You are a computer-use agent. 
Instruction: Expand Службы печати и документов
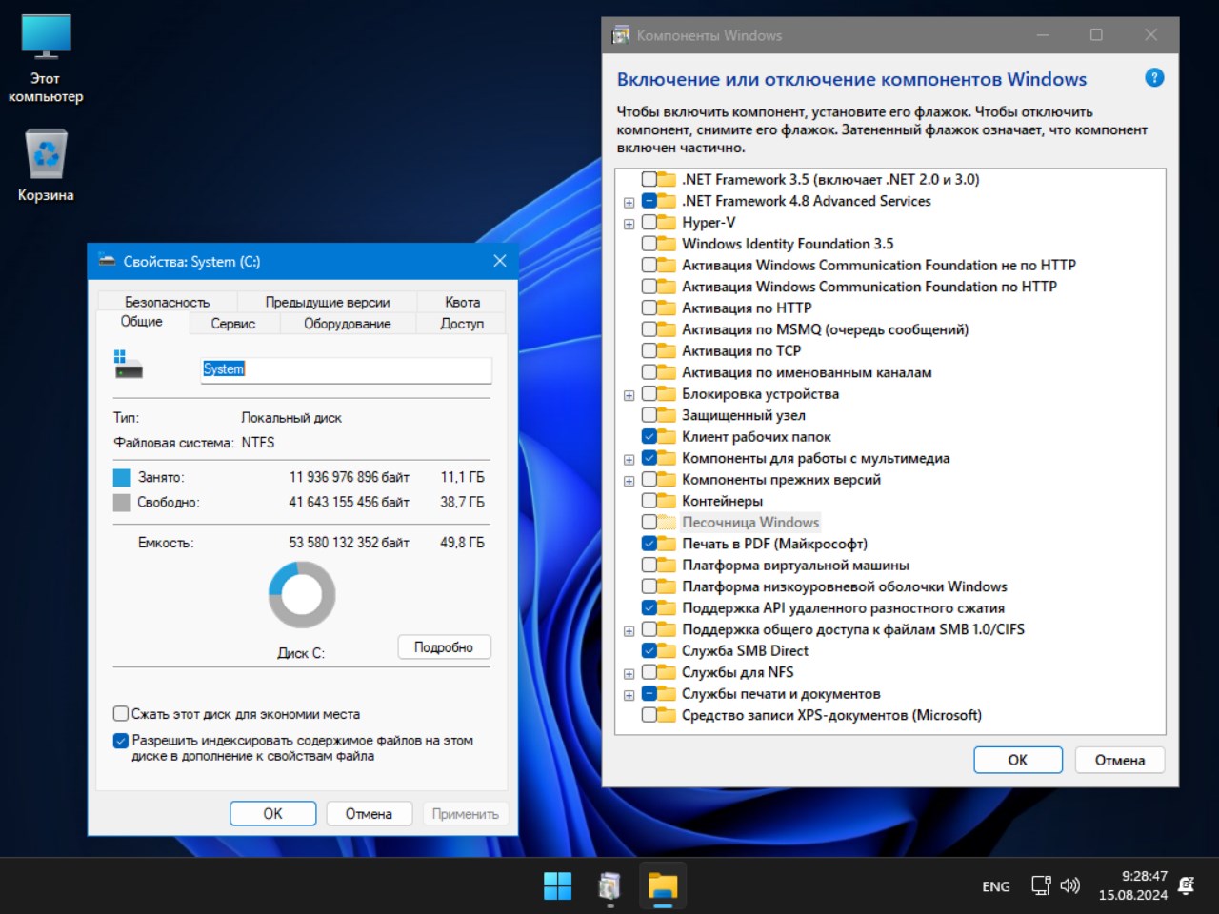[629, 695]
